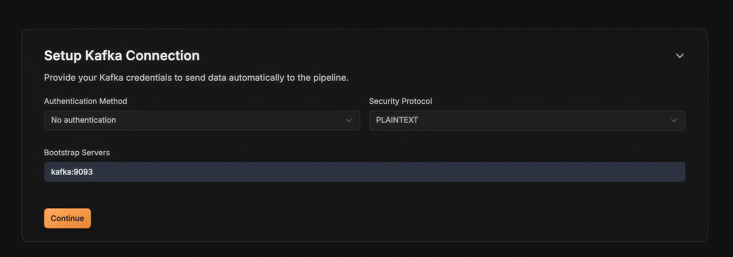Click empty area right of kafka:9093 in field
Screen dimensions: 733x257
pos(387,172)
